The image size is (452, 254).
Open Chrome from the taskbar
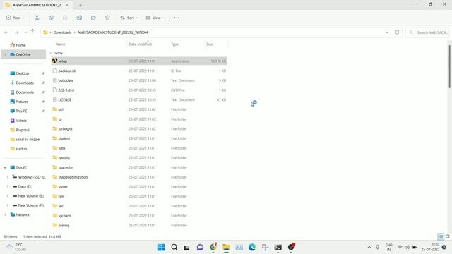[213, 247]
